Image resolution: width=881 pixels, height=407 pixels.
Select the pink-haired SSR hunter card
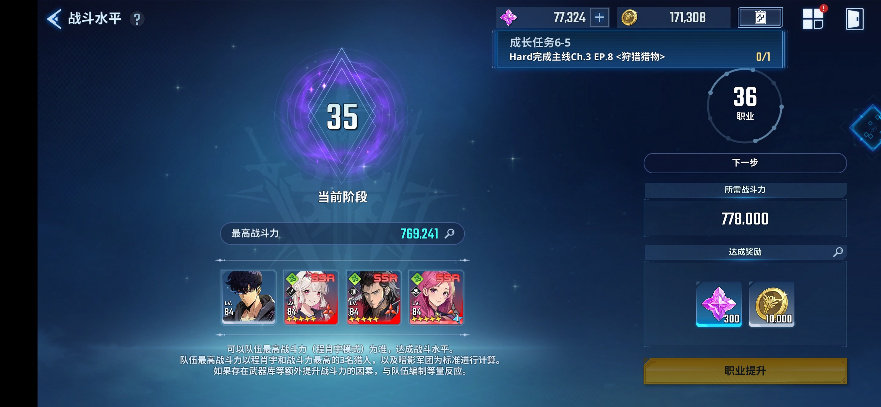(x=436, y=297)
